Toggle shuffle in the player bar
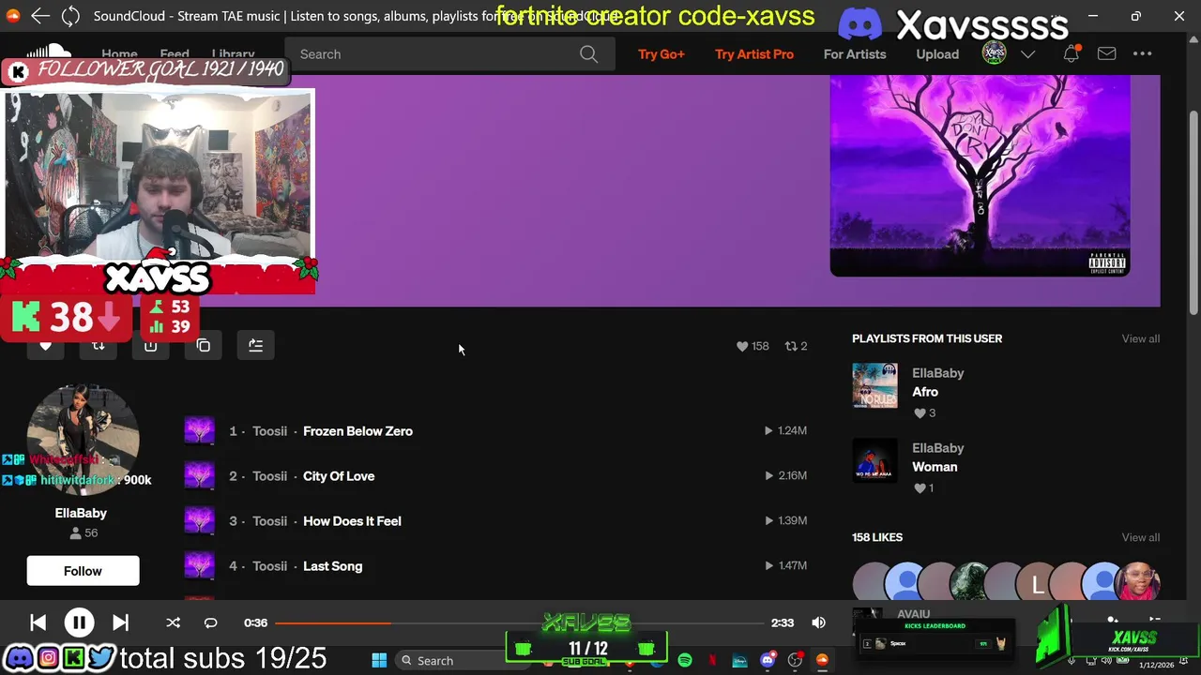Viewport: 1201px width, 675px height. (173, 622)
